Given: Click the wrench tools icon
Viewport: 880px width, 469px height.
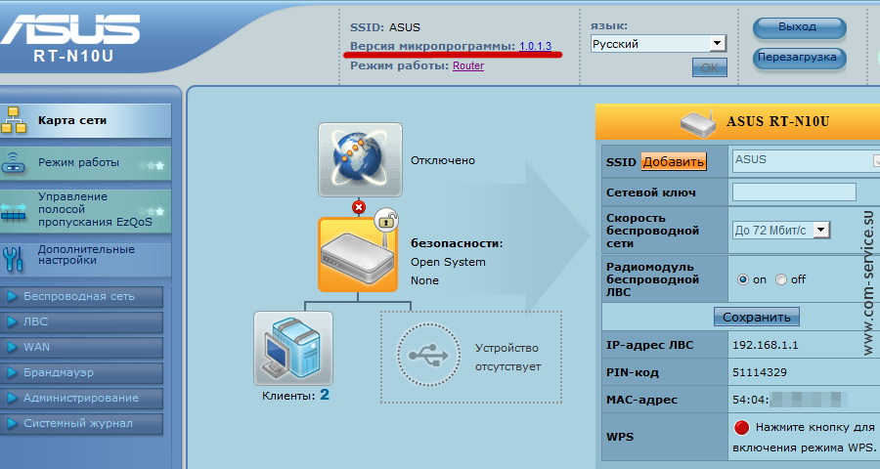Looking at the screenshot, I should (13, 259).
